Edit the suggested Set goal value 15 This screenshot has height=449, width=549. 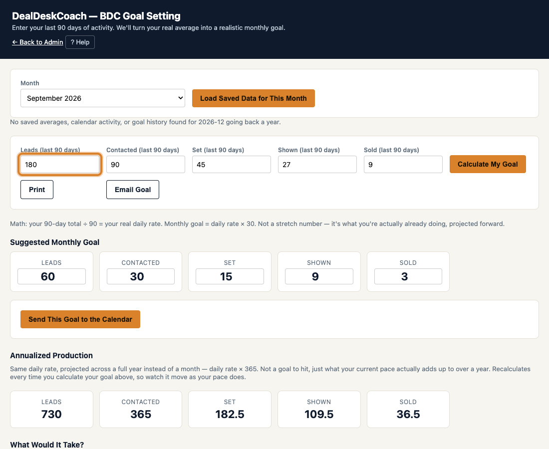(230, 276)
